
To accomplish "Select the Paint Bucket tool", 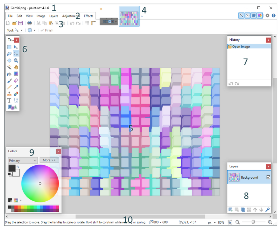I will coord(9,74).
